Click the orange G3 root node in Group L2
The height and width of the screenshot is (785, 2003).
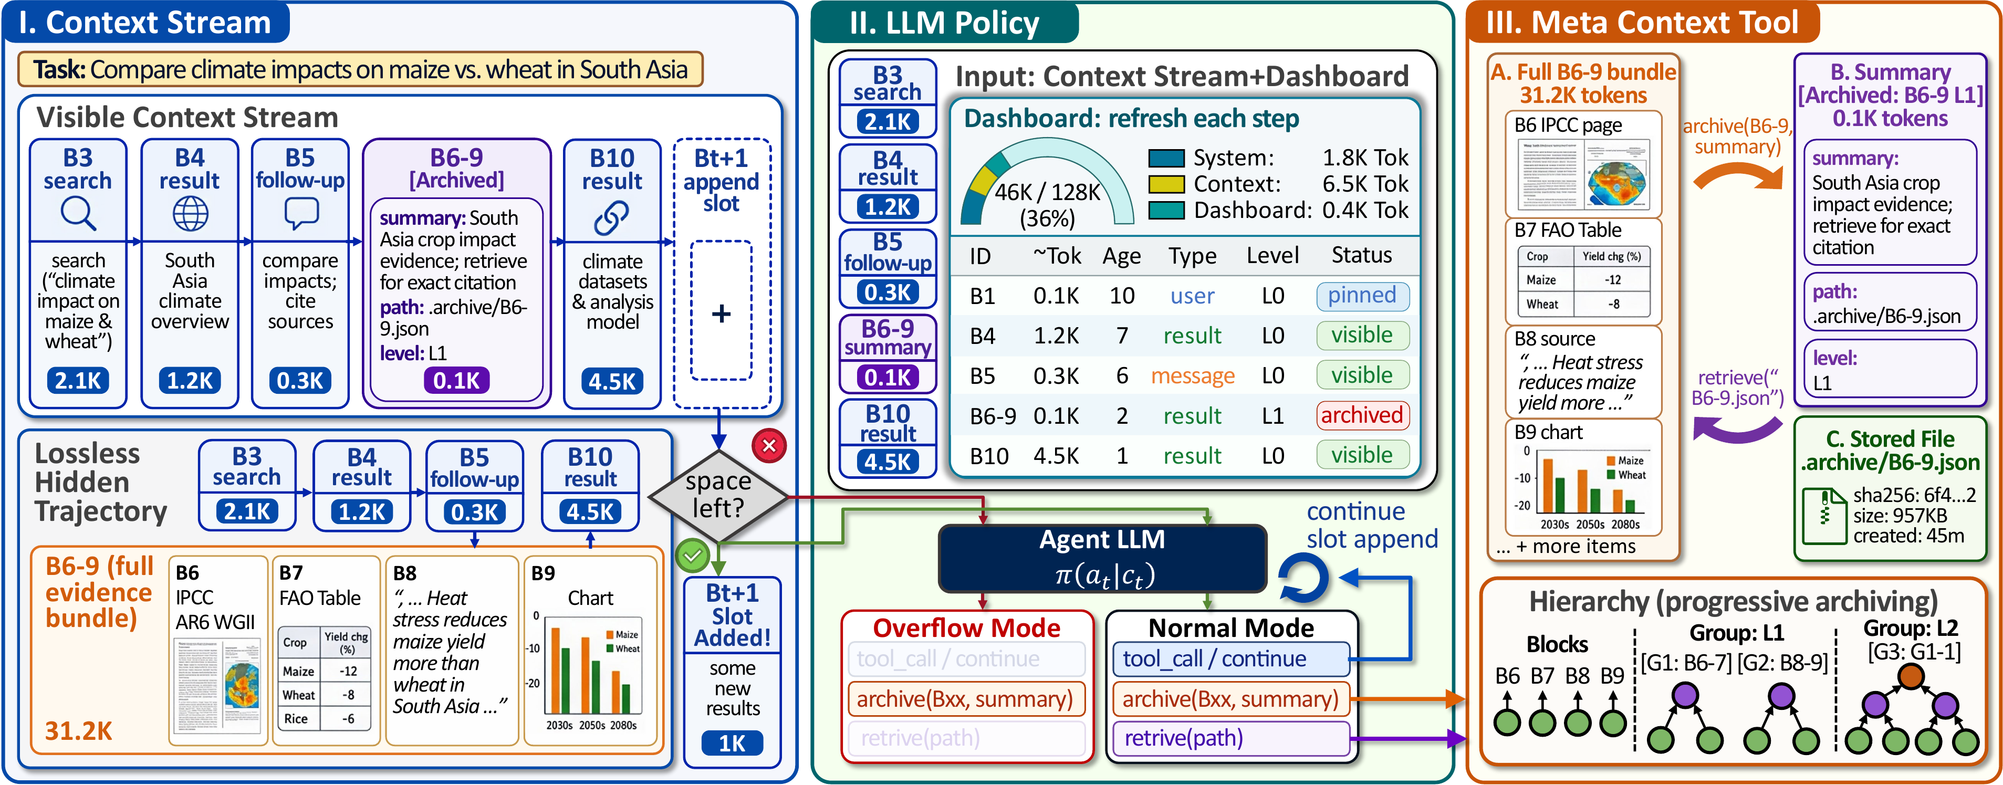(x=1911, y=675)
